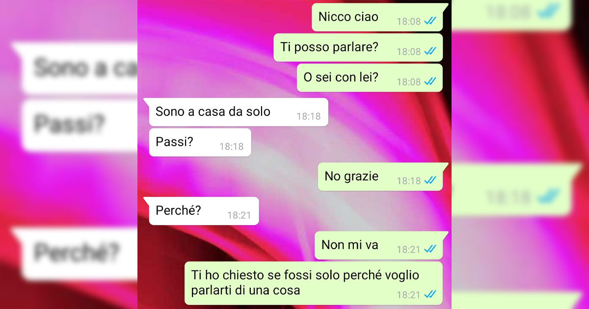Tap the blue ticks on "Non mi va"
Image resolution: width=589 pixels, height=309 pixels.
click(x=430, y=250)
